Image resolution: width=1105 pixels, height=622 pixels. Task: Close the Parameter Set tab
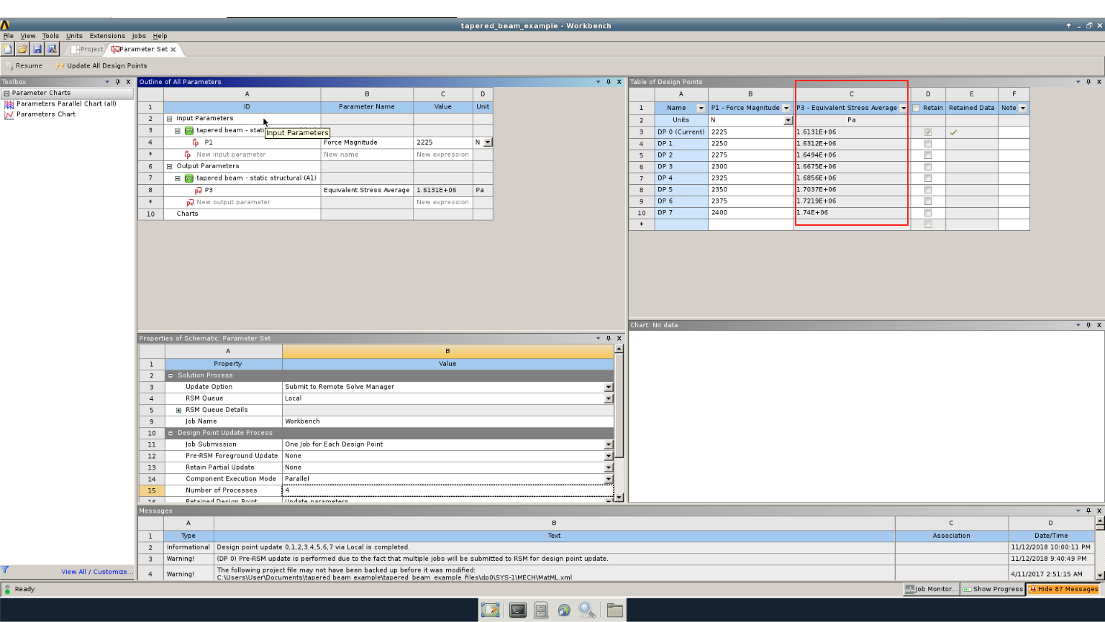tap(173, 50)
